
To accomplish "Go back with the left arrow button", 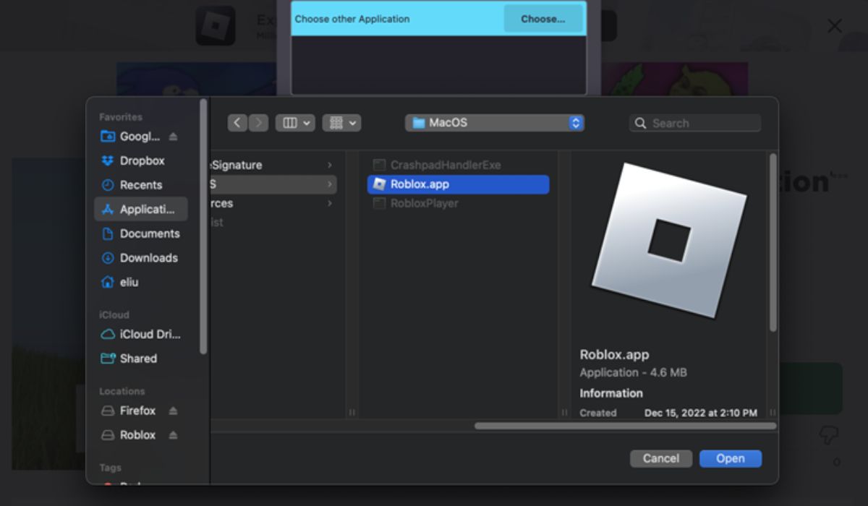I will pos(237,123).
